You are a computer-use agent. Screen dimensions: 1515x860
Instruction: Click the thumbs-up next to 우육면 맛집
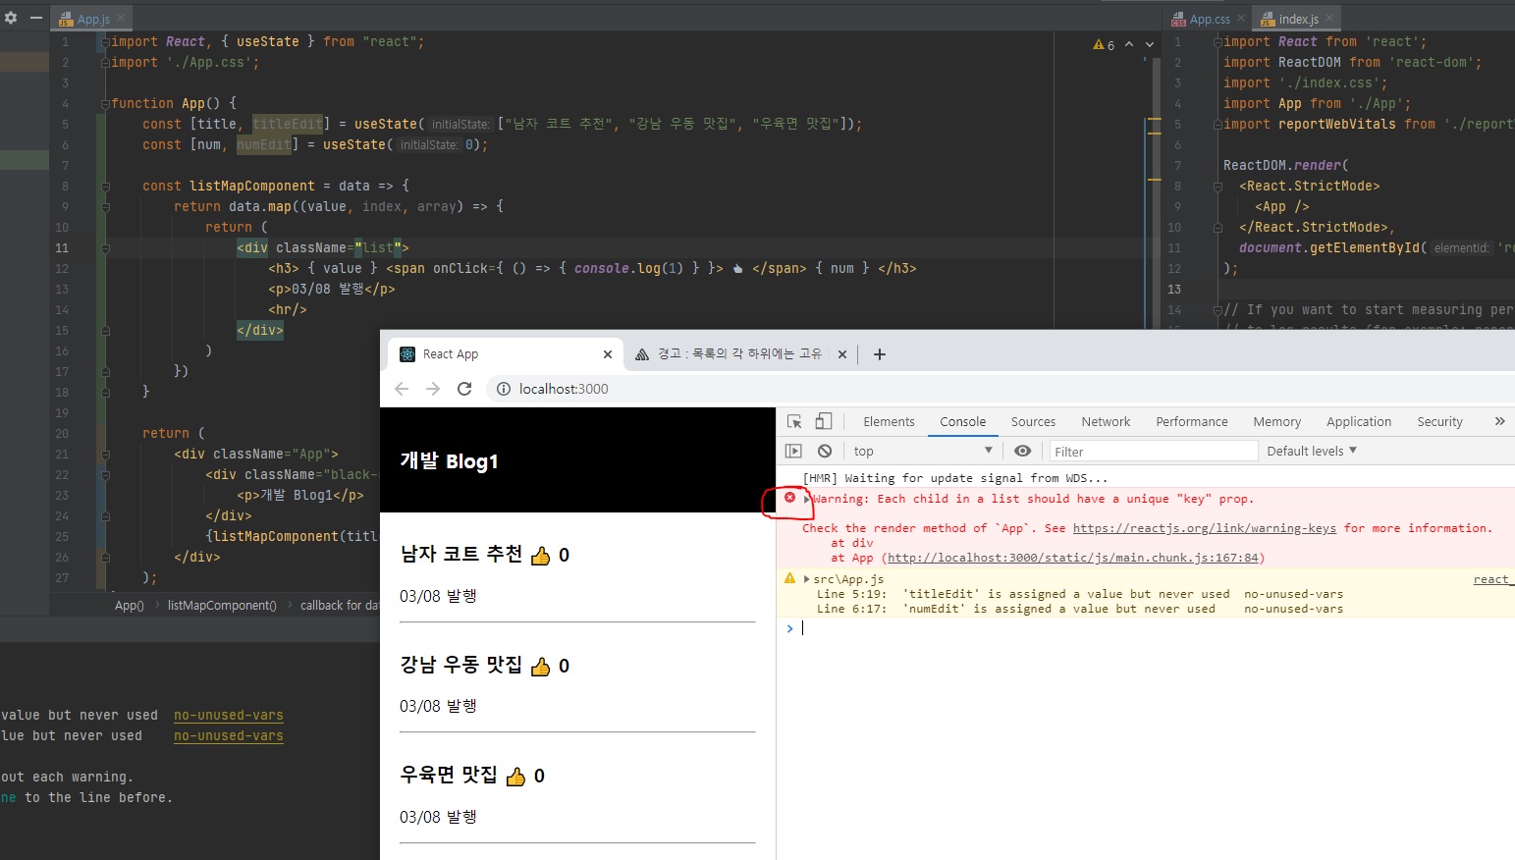click(x=515, y=777)
